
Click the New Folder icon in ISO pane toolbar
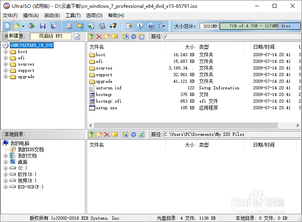click(107, 36)
